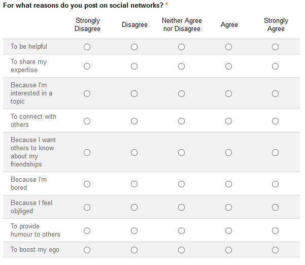
Task: Select Disagree for 'To boost my ego'
Action: (x=134, y=250)
